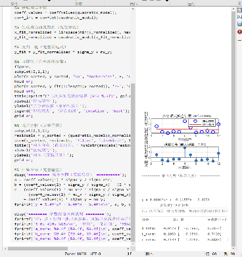
Task: Click Zoom 100% in status bar
Action: click(x=76, y=254)
